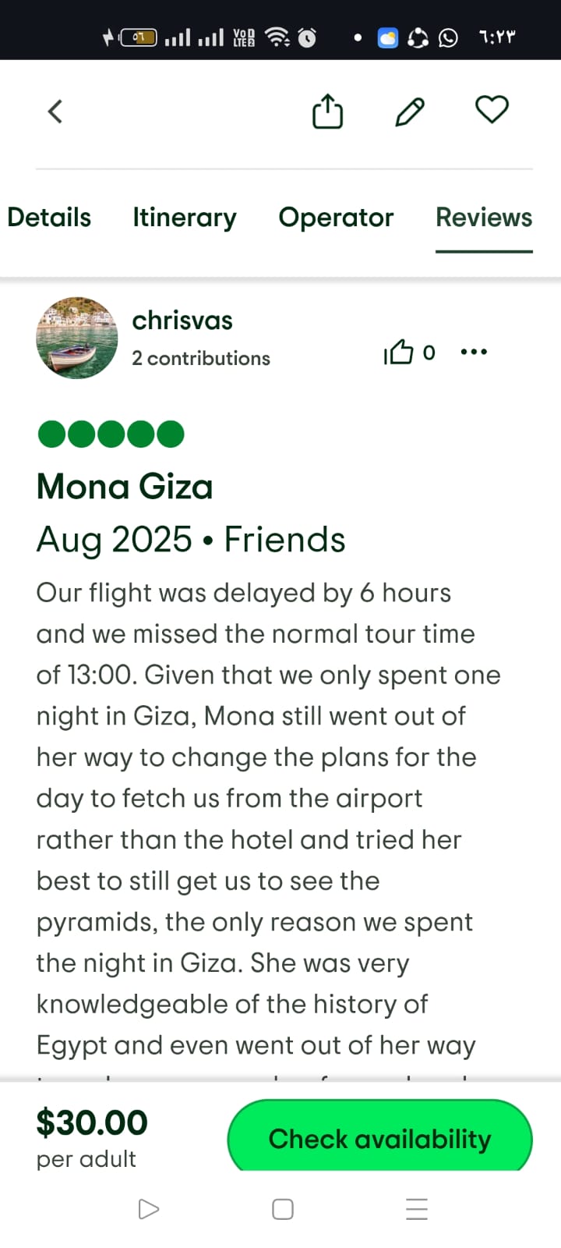The width and height of the screenshot is (561, 1248).
Task: Switch to the Itinerary tab
Action: point(185,217)
